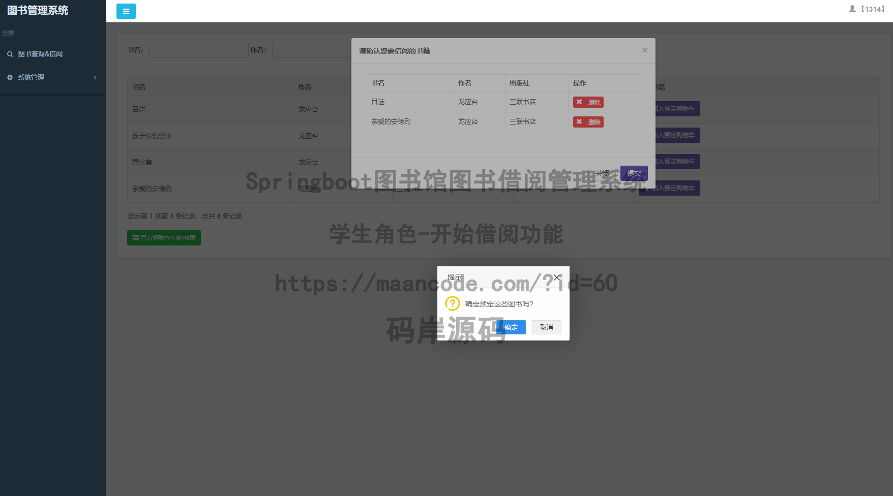Confirm reservation with 确定 button
This screenshot has height=496, width=893.
tap(511, 327)
